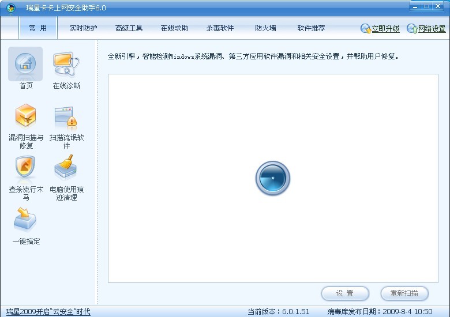Click the 当前版本：6.0.1.51 status text
The height and width of the screenshot is (317, 450).
[279, 312]
